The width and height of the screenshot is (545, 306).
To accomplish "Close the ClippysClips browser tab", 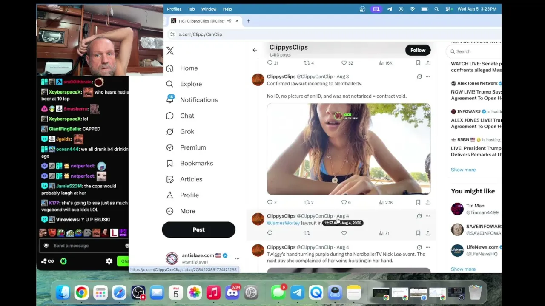I will [x=237, y=21].
